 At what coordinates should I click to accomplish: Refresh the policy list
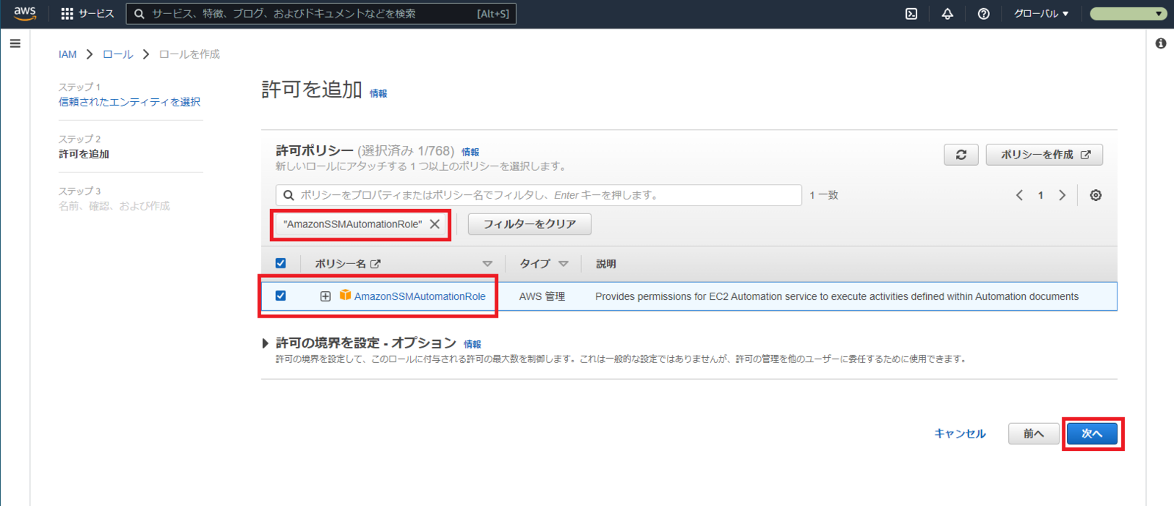(961, 155)
